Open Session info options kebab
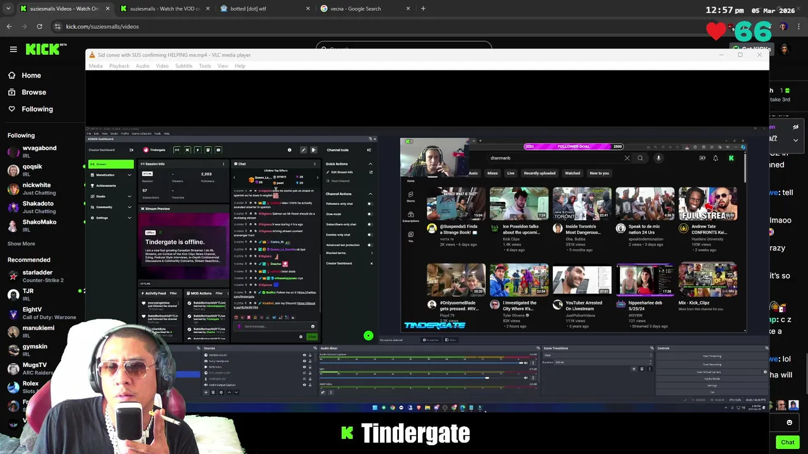 (223, 164)
